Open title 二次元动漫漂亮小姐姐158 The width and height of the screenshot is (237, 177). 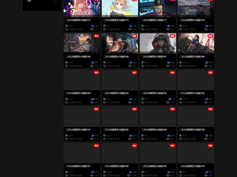[192, 130]
